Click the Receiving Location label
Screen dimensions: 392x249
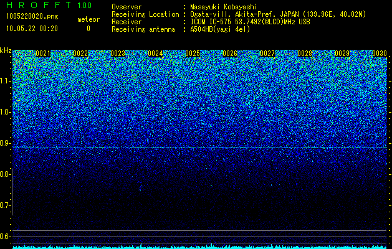pyautogui.click(x=145, y=14)
